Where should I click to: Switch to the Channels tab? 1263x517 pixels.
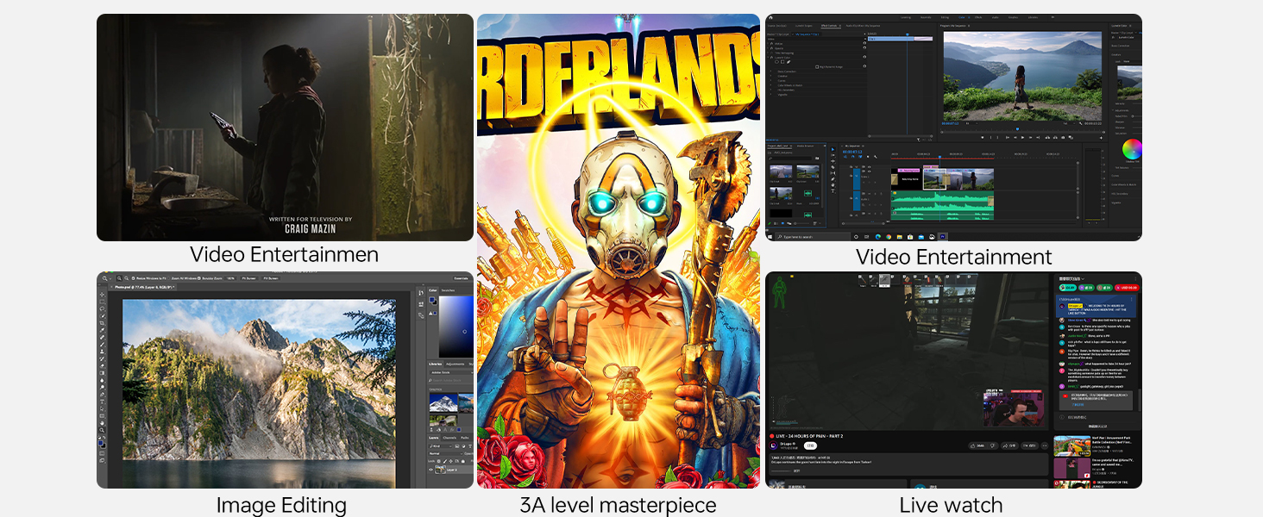click(449, 438)
